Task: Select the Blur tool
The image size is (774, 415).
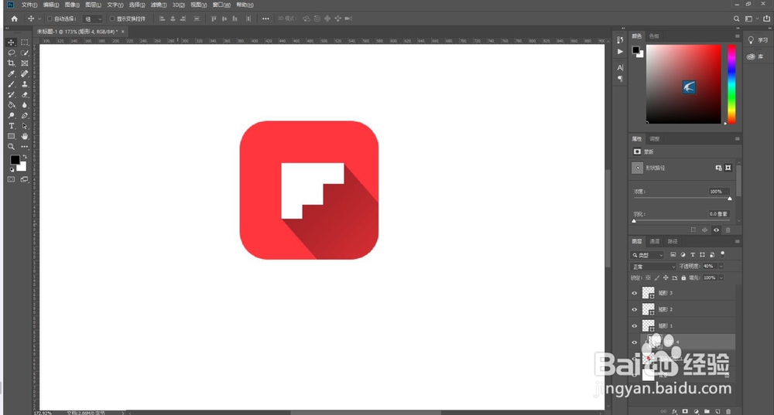Action: click(x=25, y=105)
